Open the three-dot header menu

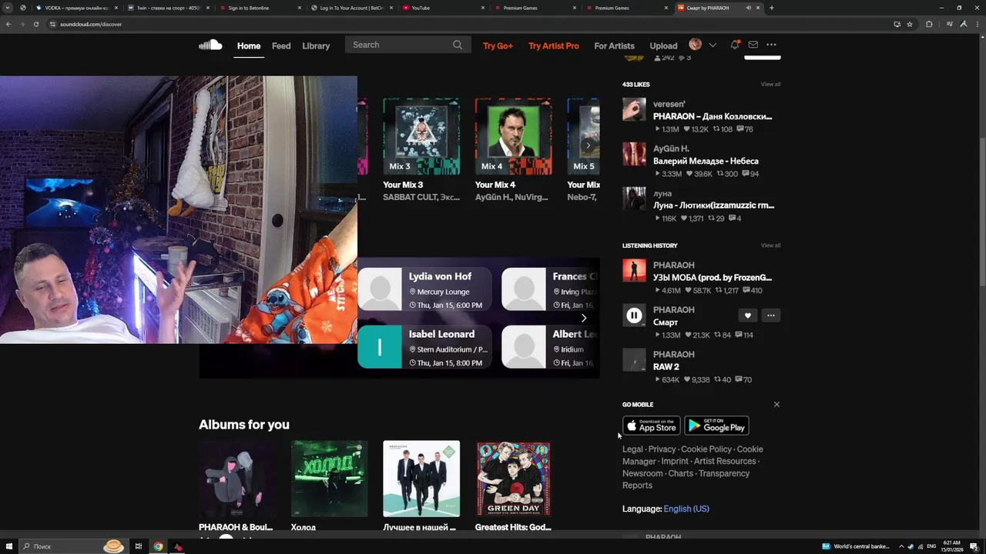pos(771,45)
